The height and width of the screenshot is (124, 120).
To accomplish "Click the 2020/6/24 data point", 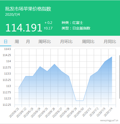I will tap(40, 66).
